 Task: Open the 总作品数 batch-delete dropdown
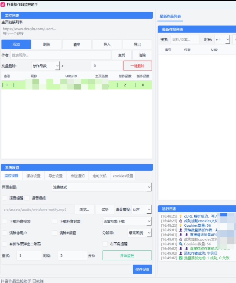click(46, 66)
